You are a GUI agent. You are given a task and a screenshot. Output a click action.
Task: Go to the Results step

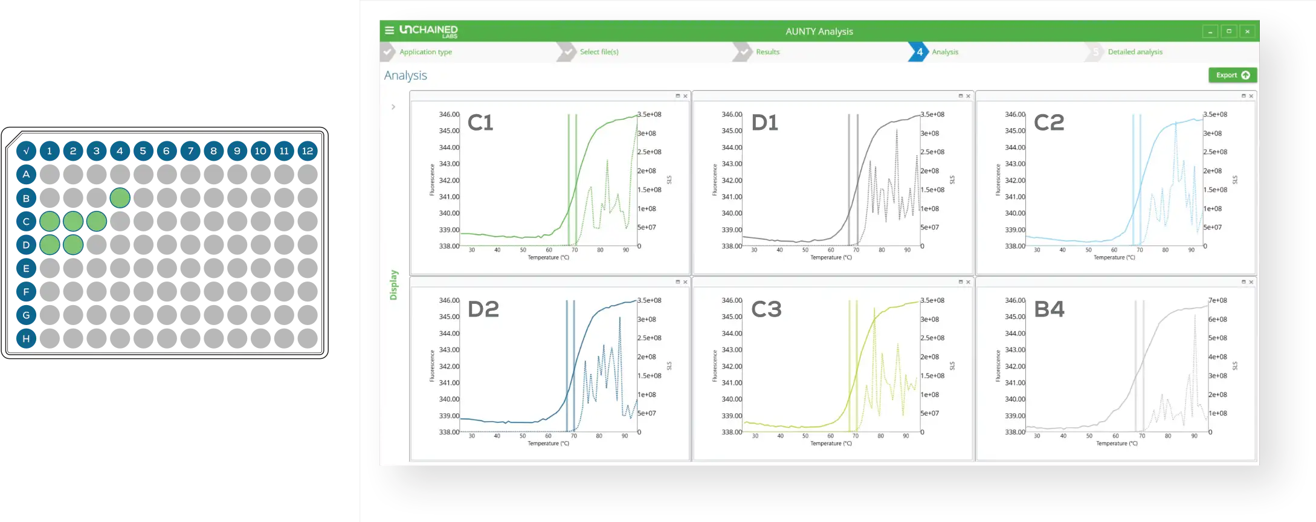(x=767, y=52)
